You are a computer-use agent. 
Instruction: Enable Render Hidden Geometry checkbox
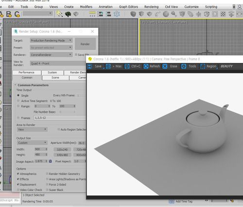(47, 173)
